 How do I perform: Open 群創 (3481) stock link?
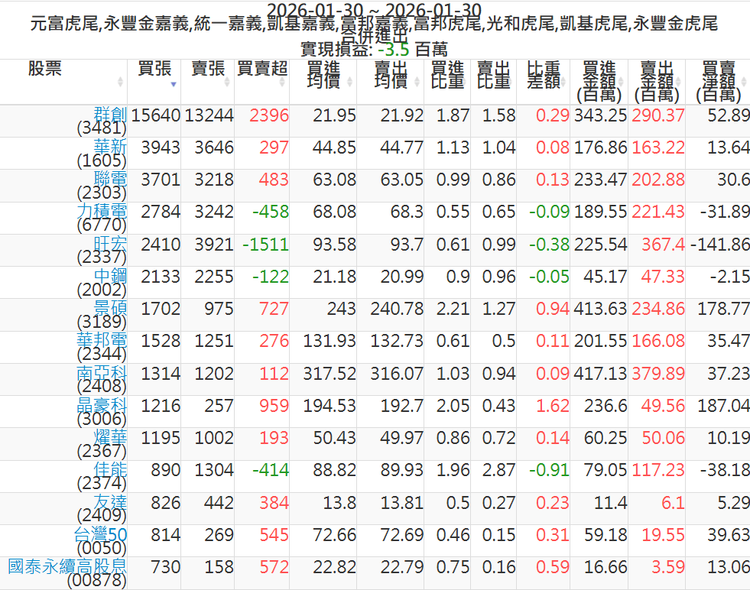110,115
